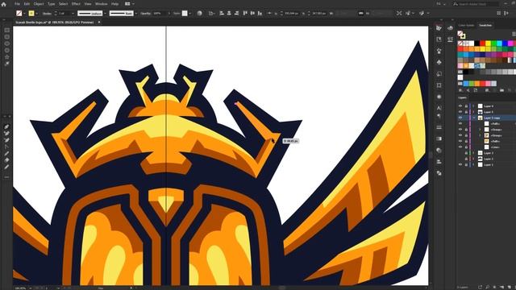The height and width of the screenshot is (290, 516).
Task: Go to the Home screen icon
Action: click(x=3, y=4)
